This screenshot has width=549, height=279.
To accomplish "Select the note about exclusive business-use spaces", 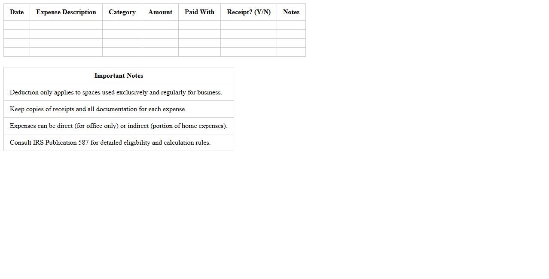I will [116, 92].
